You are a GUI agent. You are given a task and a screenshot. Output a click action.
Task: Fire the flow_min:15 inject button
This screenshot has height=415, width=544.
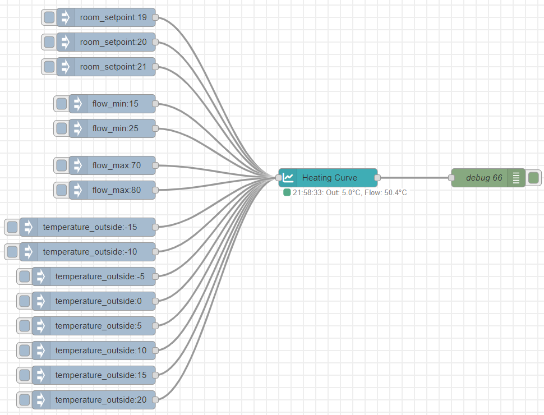point(62,104)
